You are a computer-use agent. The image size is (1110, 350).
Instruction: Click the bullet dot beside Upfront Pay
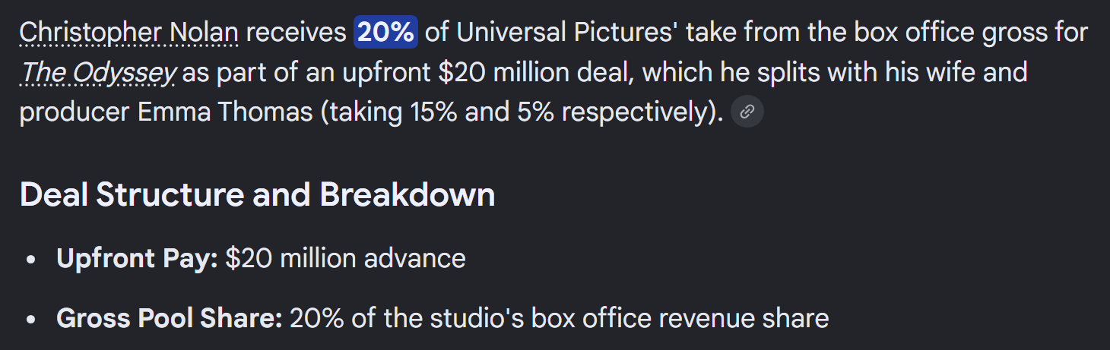point(30,260)
